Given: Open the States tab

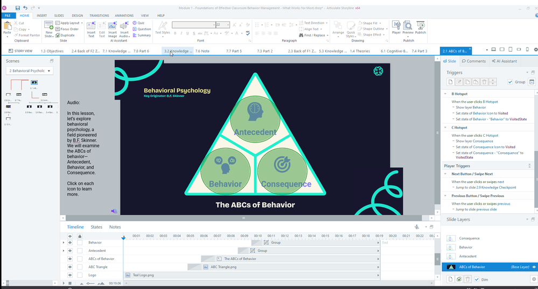Looking at the screenshot, I should tap(96, 227).
